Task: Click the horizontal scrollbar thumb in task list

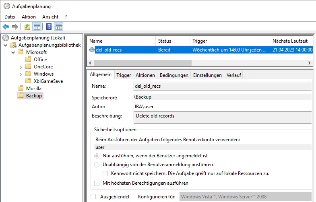Action: tap(143, 63)
